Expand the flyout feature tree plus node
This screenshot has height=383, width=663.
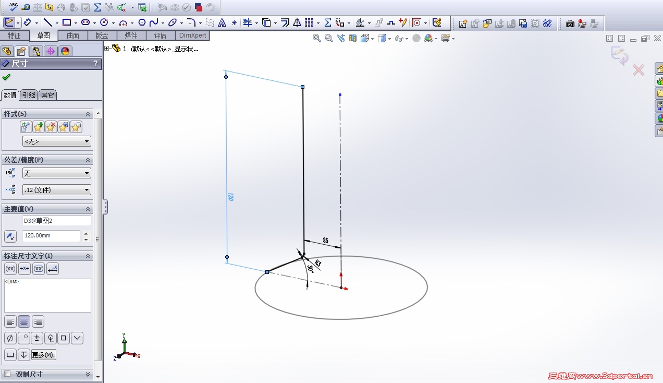coord(107,49)
